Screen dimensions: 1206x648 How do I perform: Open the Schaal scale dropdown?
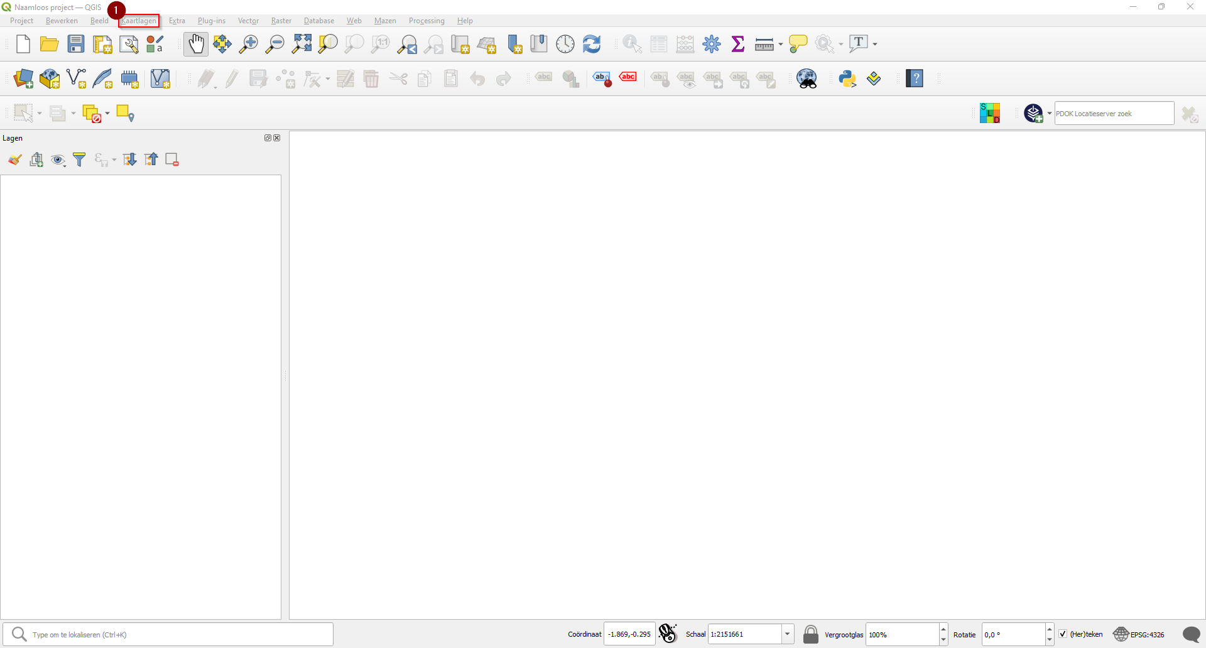coord(787,634)
